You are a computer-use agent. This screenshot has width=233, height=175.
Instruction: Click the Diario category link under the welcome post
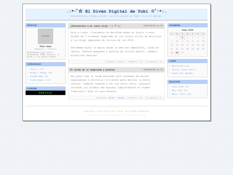tap(120, 62)
